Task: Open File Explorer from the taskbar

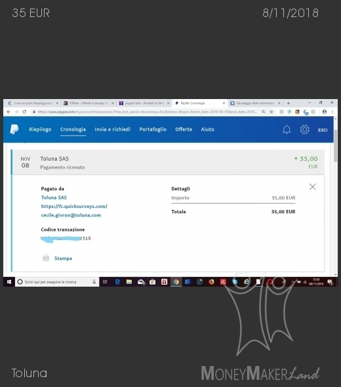Action: pyautogui.click(x=129, y=281)
